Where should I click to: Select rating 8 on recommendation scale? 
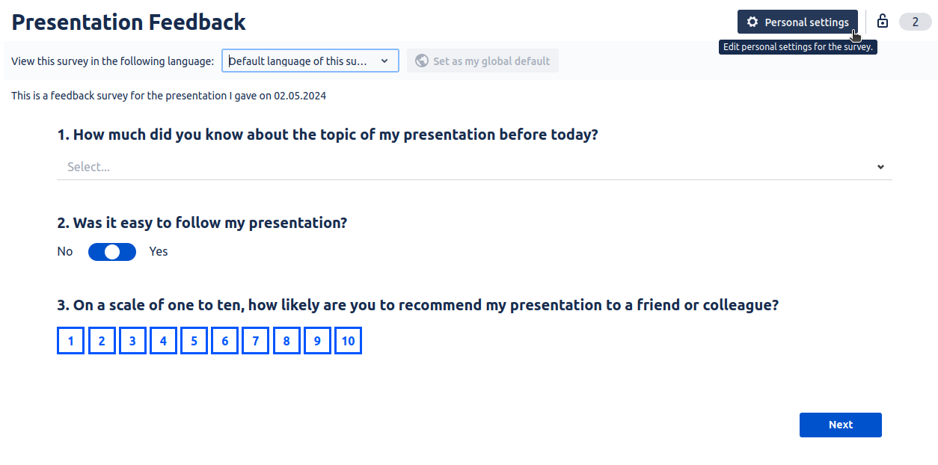tap(286, 342)
